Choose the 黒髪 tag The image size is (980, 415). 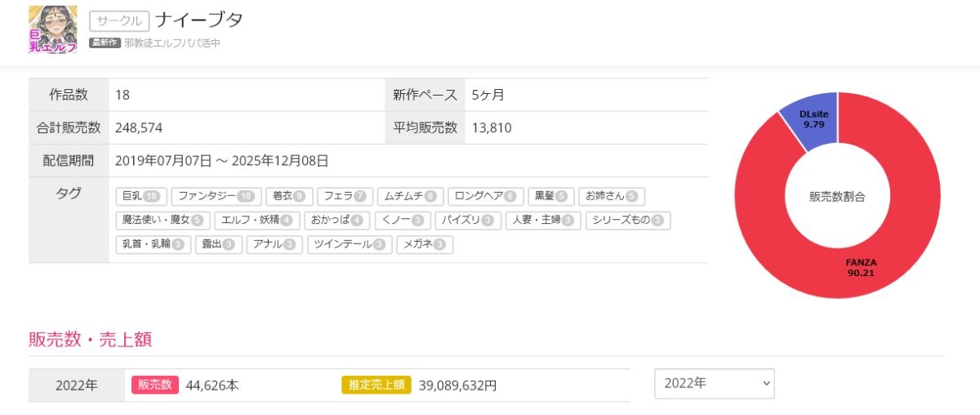point(550,196)
